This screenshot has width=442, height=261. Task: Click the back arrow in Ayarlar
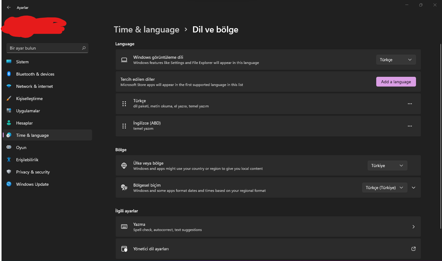coord(9,7)
